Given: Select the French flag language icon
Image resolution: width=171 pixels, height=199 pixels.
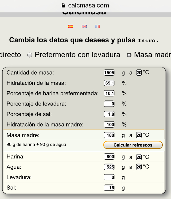Looking at the screenshot, I should coord(98,26).
